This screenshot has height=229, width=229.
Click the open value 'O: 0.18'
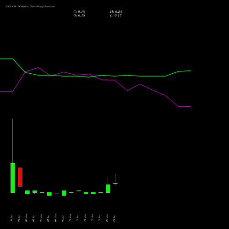coord(79,16)
